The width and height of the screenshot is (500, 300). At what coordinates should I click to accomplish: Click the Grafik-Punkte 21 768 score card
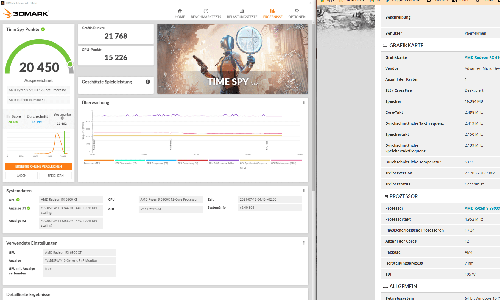116,34
